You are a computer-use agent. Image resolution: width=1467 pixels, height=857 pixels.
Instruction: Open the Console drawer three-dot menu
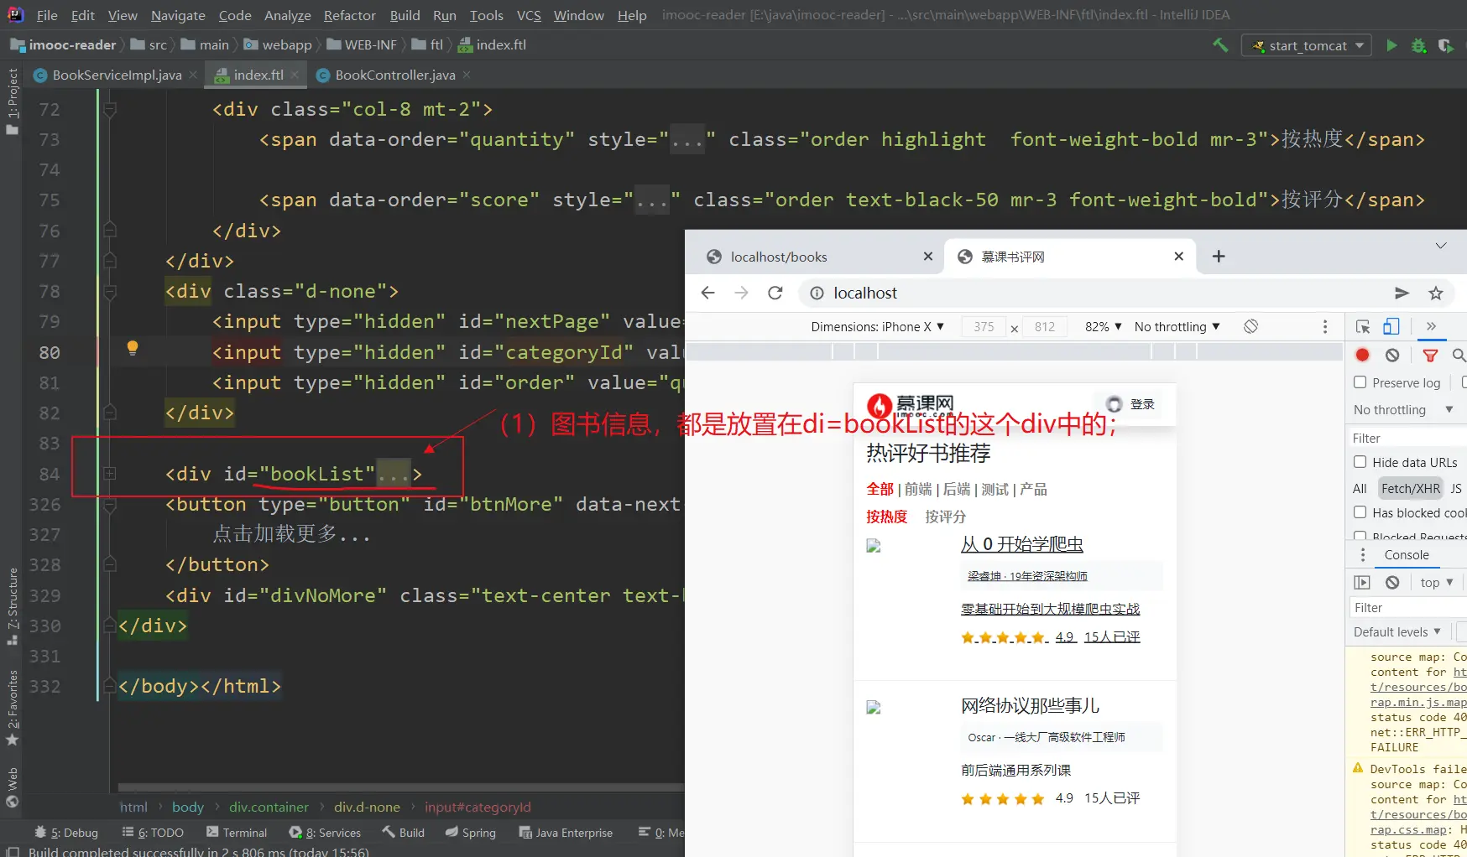coord(1363,555)
